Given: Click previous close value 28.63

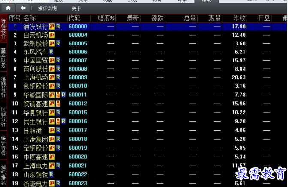Looking at the screenshot, I should tap(239, 77).
